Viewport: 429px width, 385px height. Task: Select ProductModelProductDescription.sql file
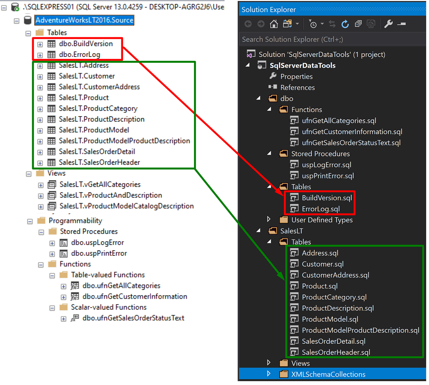pyautogui.click(x=361, y=330)
